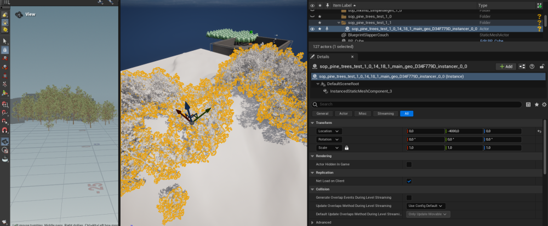Open the Rotation type dropdown
Image resolution: width=548 pixels, height=226 pixels.
[x=329, y=140]
